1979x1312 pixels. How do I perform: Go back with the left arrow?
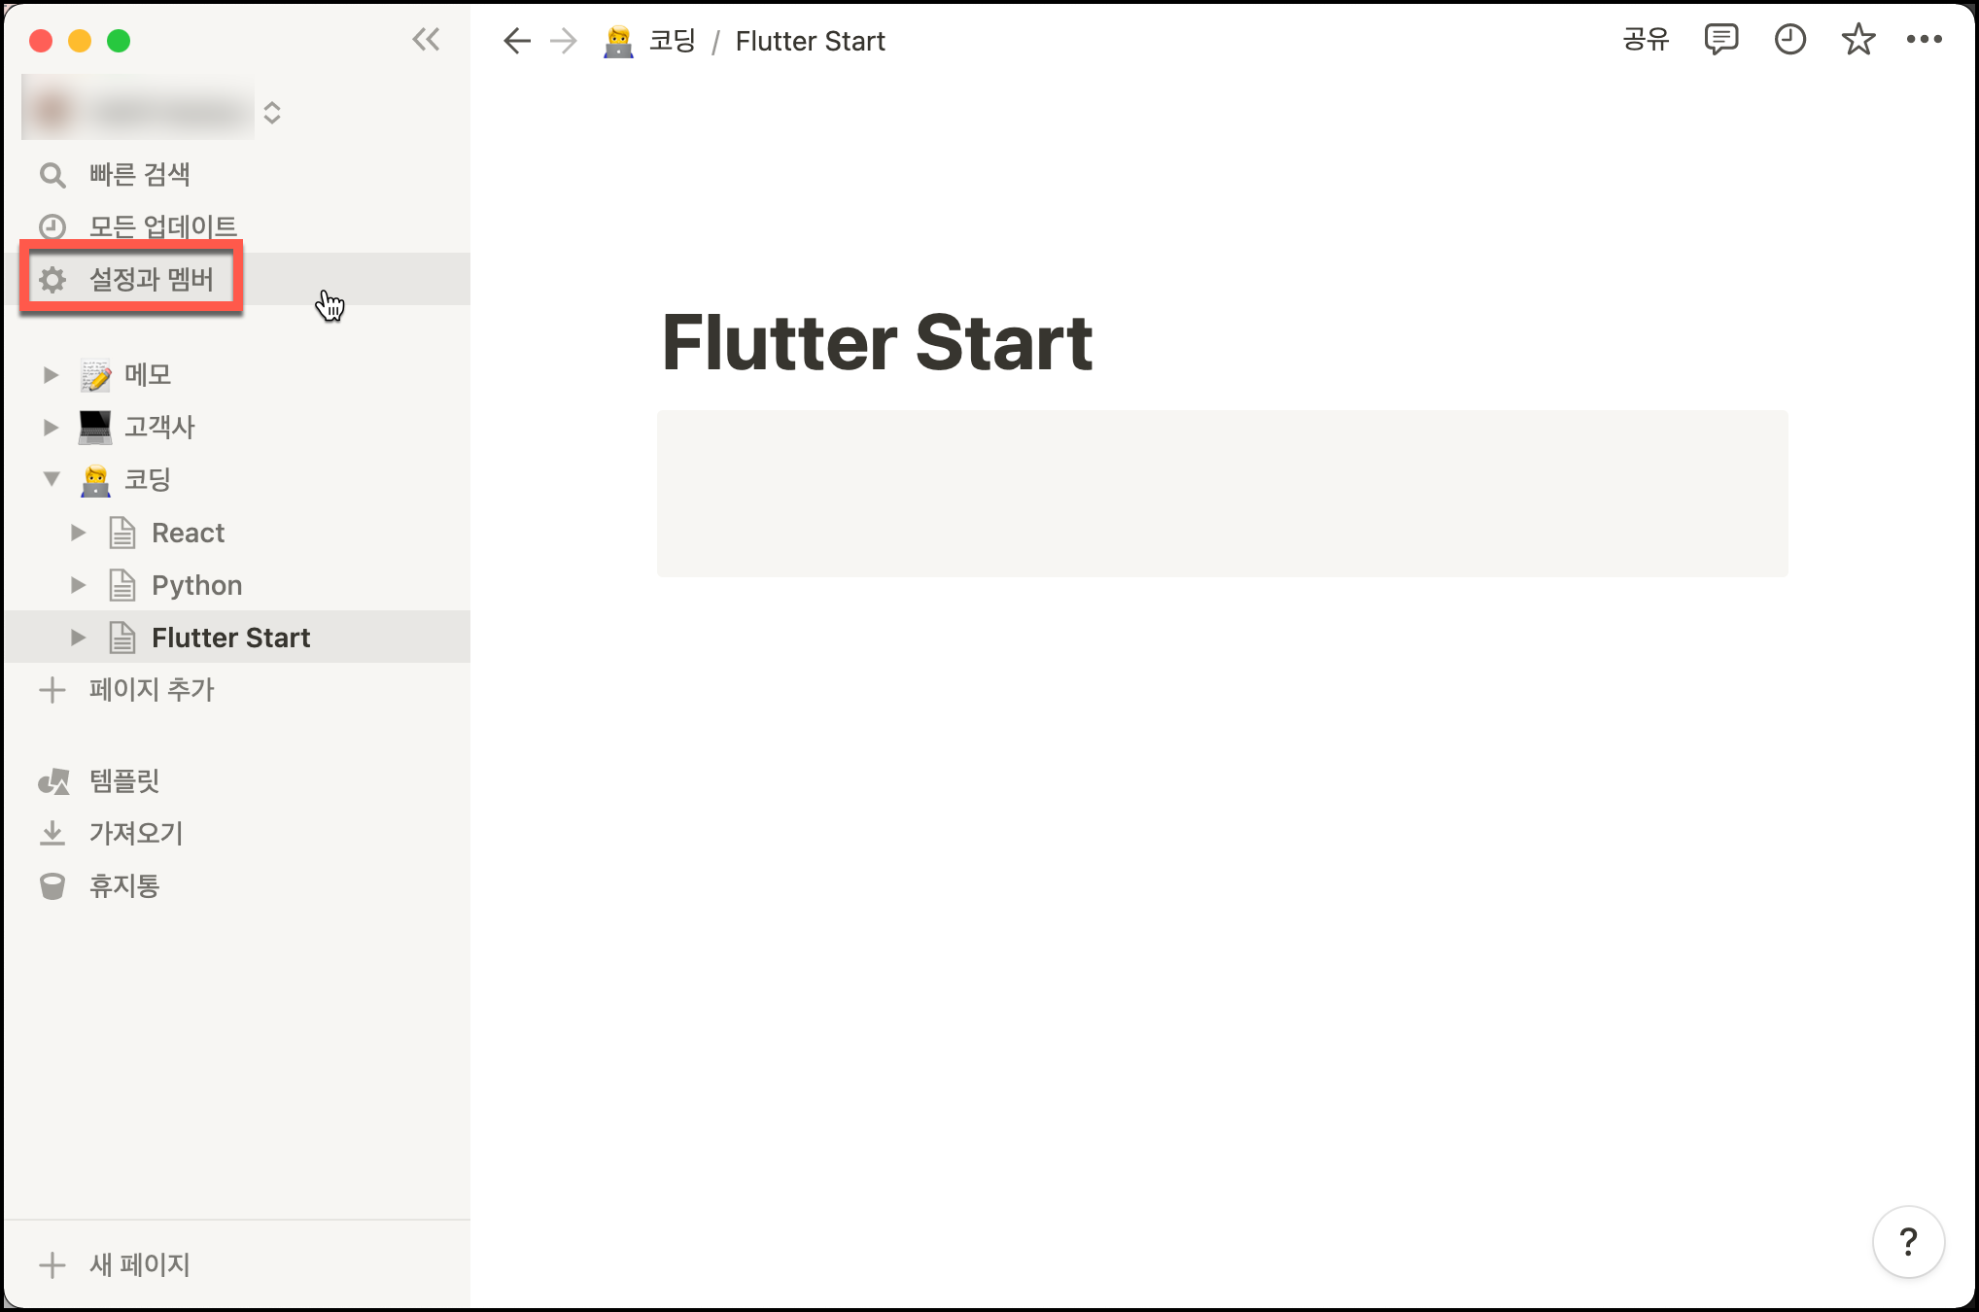[517, 41]
